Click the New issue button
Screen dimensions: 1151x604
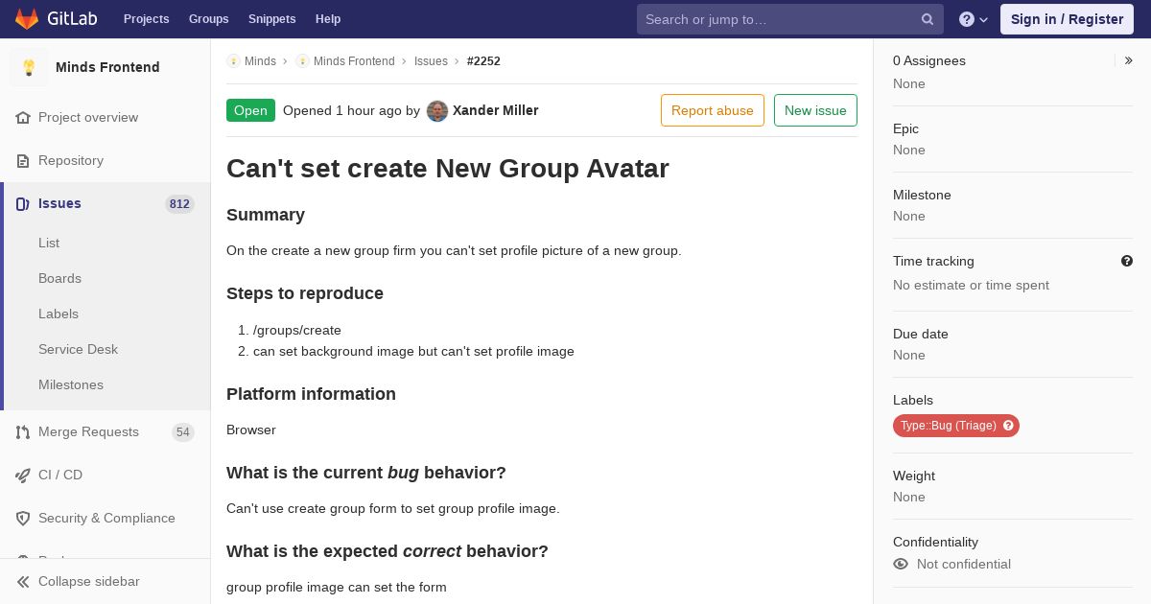815,110
